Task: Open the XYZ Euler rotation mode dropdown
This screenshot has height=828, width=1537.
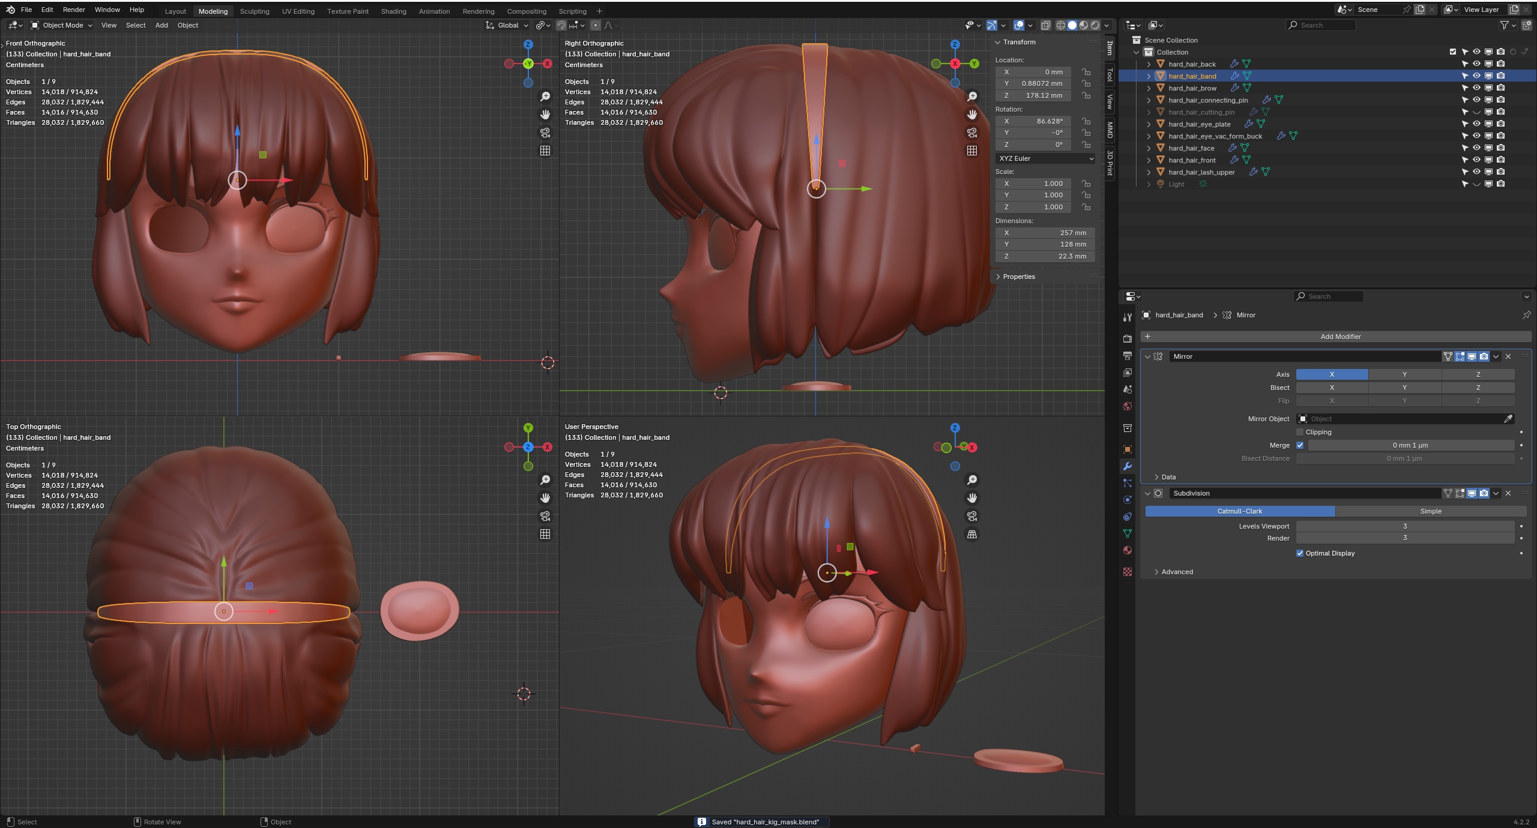Action: [1045, 158]
